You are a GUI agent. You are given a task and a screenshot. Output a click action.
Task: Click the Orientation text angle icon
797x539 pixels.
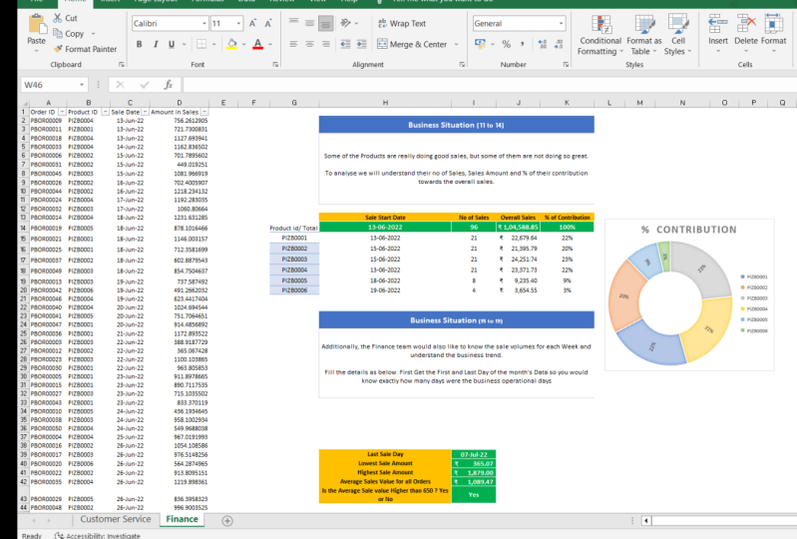346,23
